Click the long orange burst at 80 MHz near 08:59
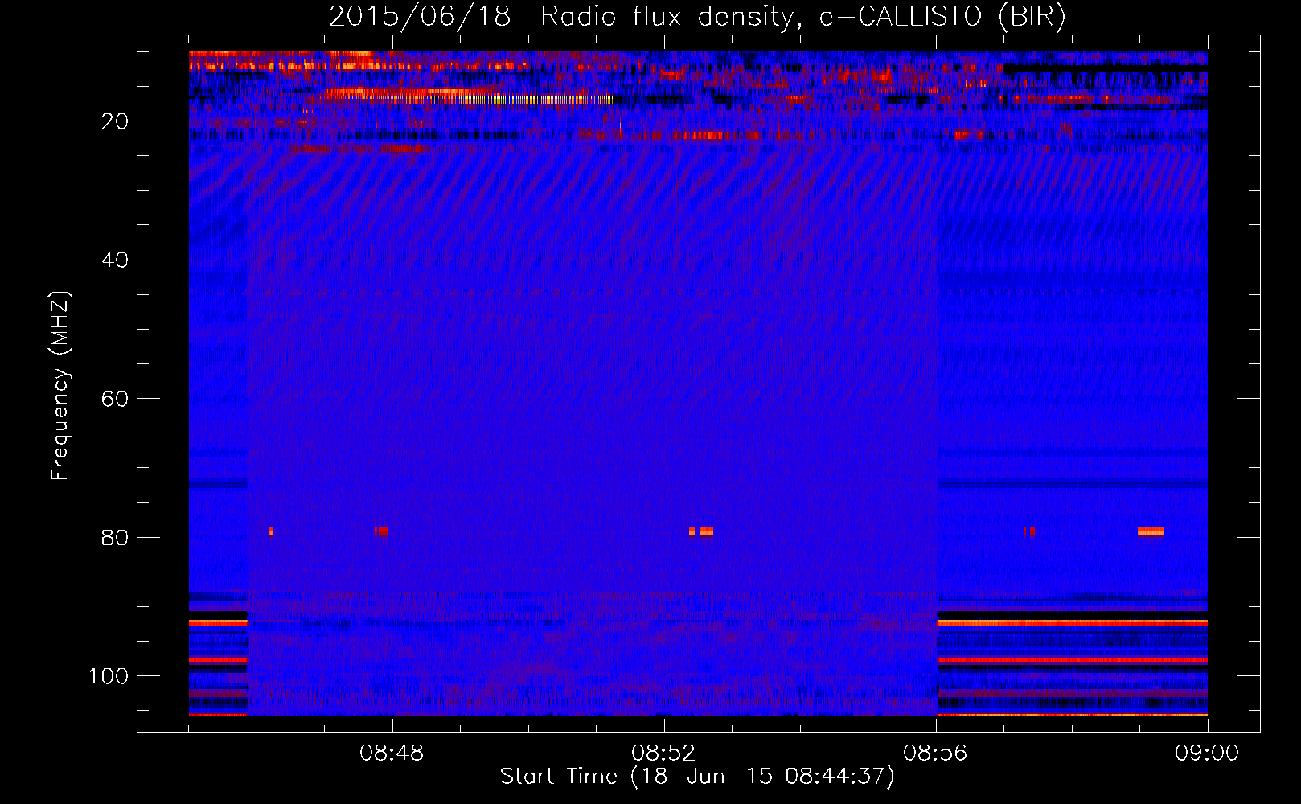The width and height of the screenshot is (1301, 804). pos(1151,531)
